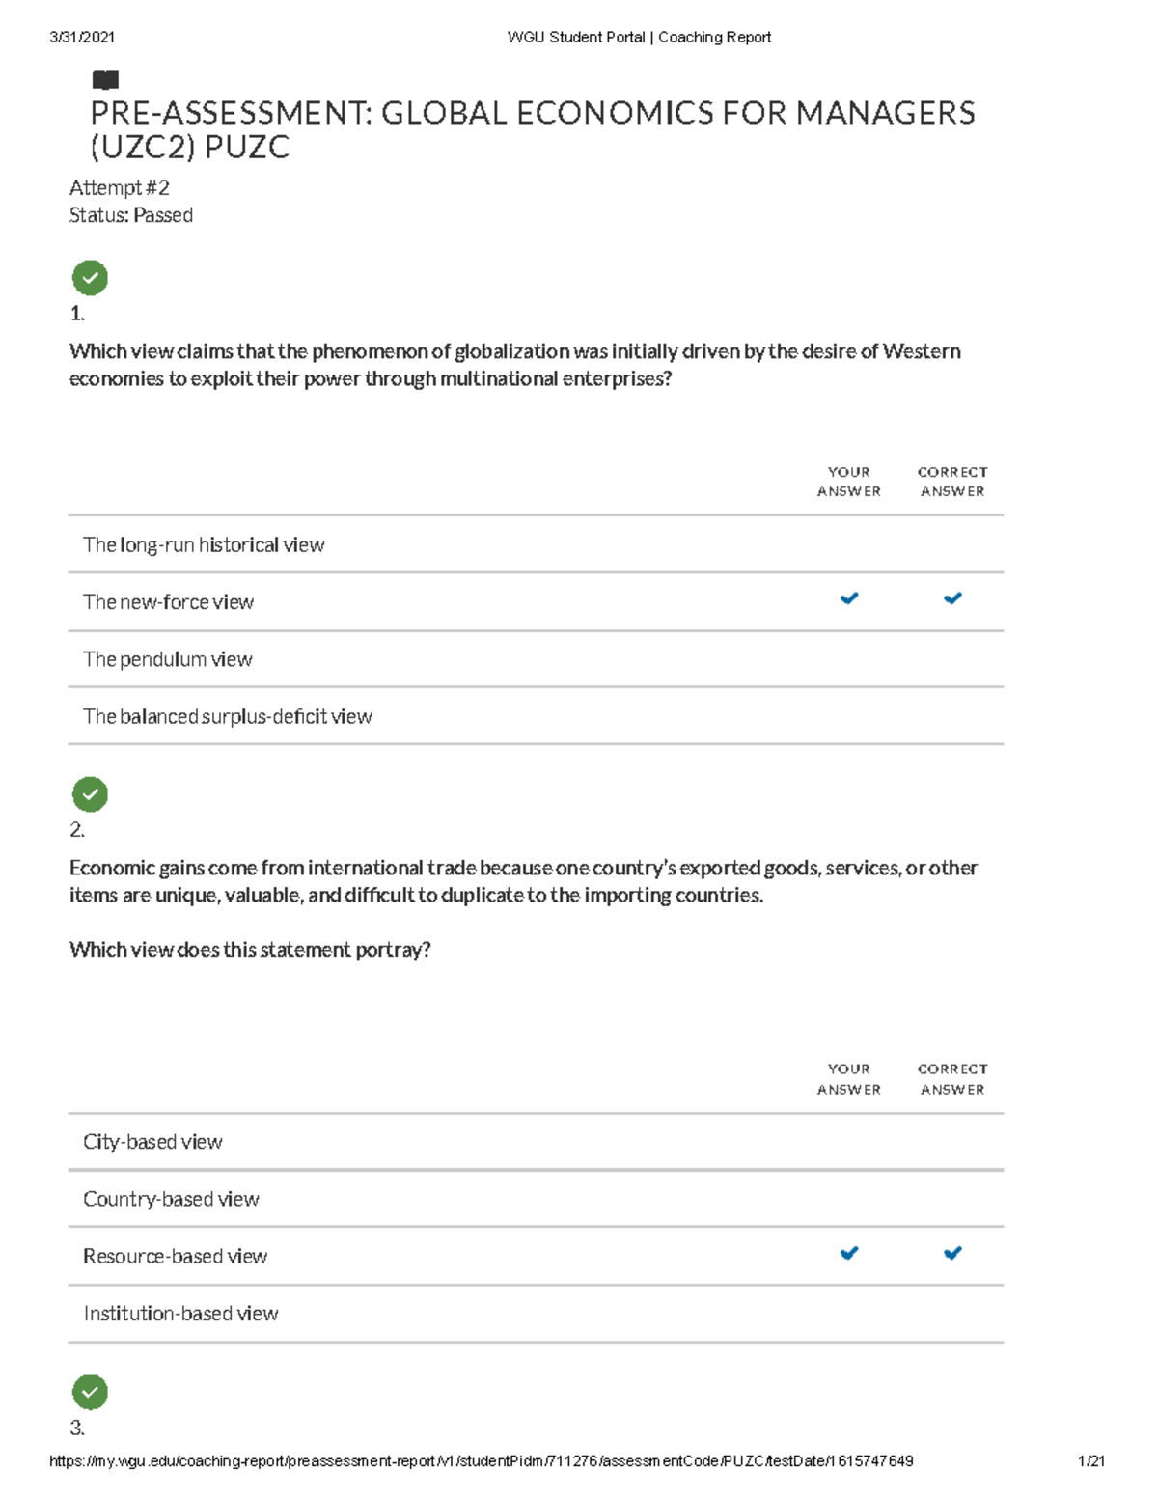The image size is (1158, 1499).
Task: Click green check icon above question 1
Action: (x=90, y=278)
